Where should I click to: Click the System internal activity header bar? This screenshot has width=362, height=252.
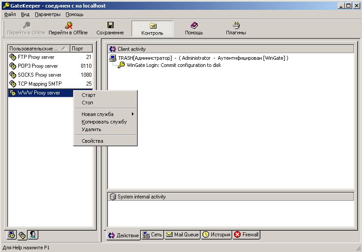(x=231, y=197)
